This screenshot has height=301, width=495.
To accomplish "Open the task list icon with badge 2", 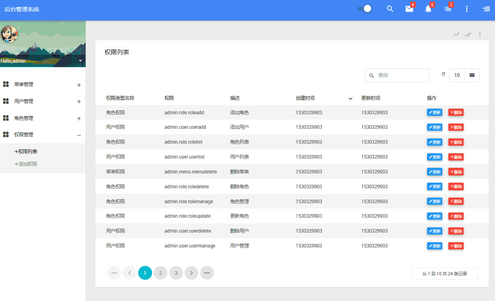I will (x=448, y=9).
